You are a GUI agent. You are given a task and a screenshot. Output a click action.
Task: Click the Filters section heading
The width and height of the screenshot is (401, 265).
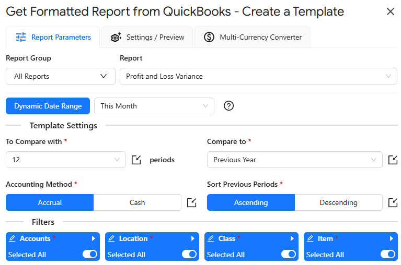click(x=43, y=222)
